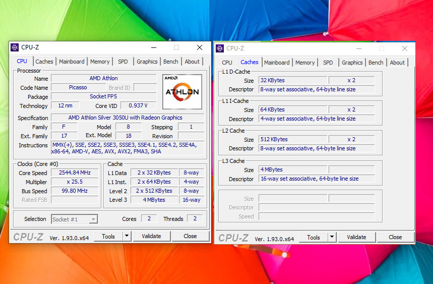Click the L3 Cache descriptor 16-way set associative
433x284 pixels.
click(317, 179)
